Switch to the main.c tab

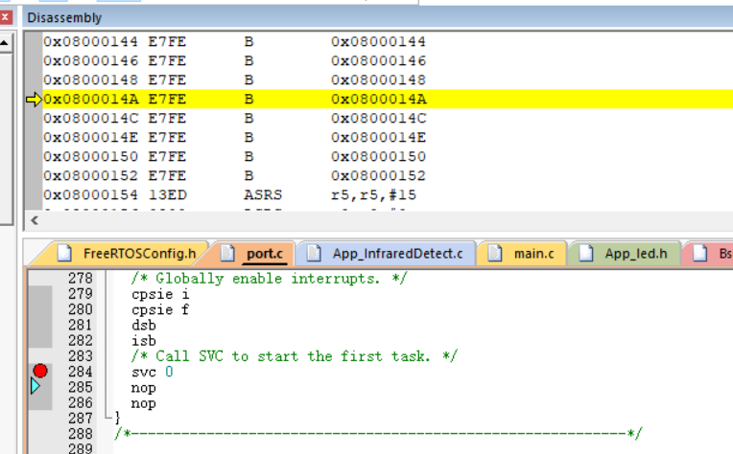523,254
